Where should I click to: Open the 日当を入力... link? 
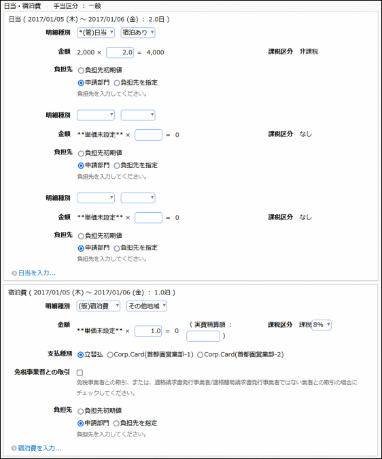pos(37,273)
